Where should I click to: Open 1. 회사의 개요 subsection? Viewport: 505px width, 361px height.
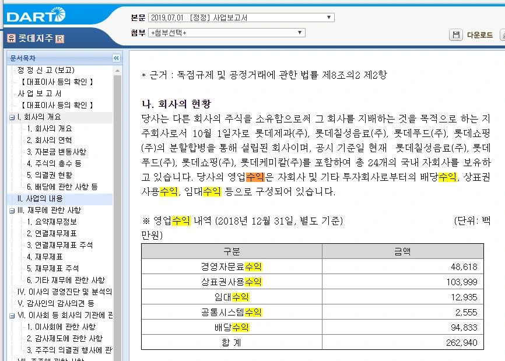click(x=50, y=128)
